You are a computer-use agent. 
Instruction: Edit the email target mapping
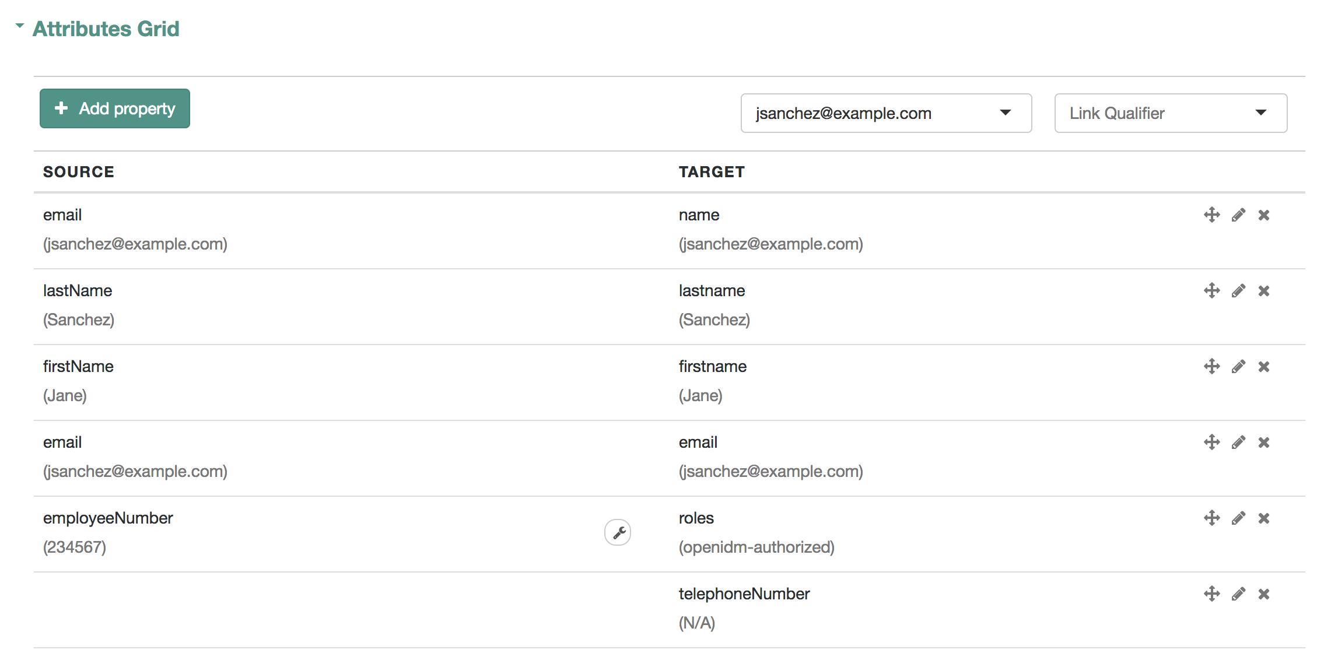[1239, 443]
